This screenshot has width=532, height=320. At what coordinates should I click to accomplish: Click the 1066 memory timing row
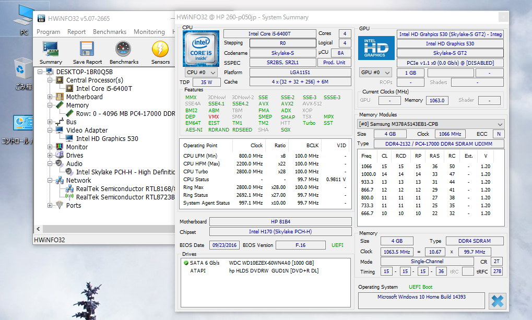(x=426, y=167)
